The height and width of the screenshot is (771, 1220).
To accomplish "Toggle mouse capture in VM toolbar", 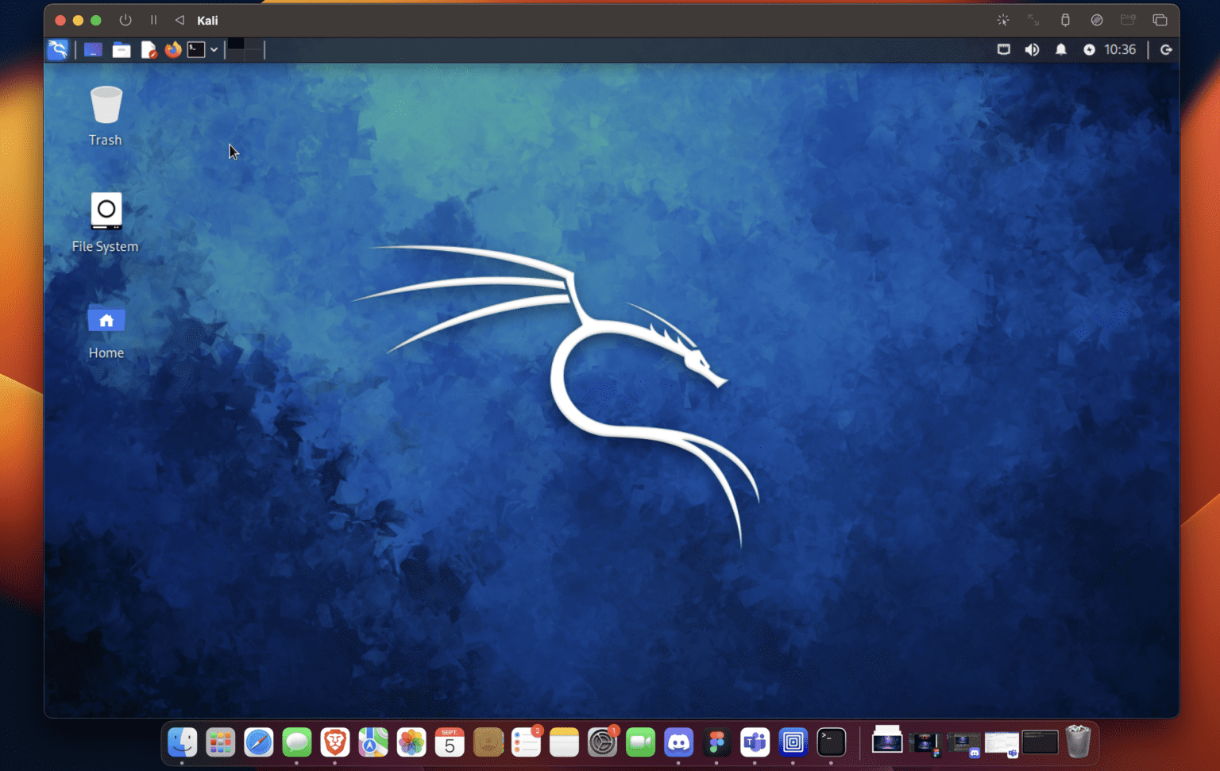I will tap(1003, 20).
